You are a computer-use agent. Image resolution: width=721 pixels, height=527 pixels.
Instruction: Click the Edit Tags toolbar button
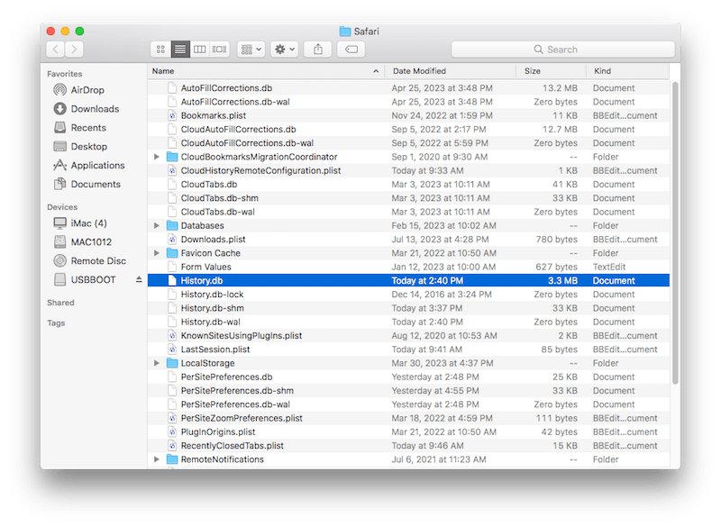(x=351, y=49)
